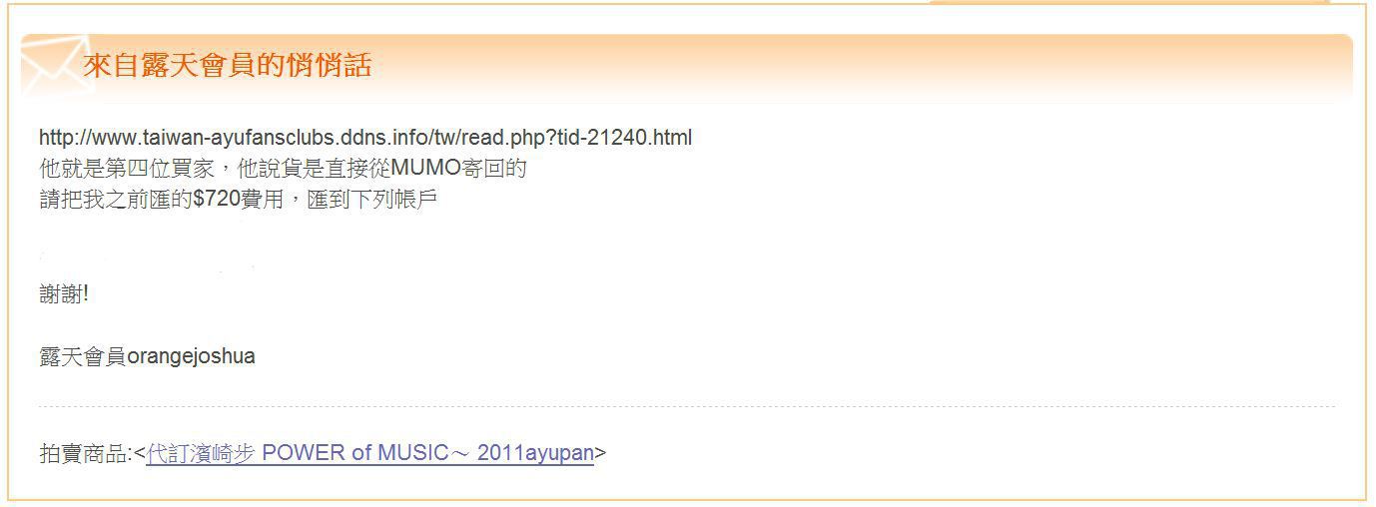The image size is (1376, 507).
Task: Click the taiwan-ayufansclubs URL text
Action: (x=364, y=138)
